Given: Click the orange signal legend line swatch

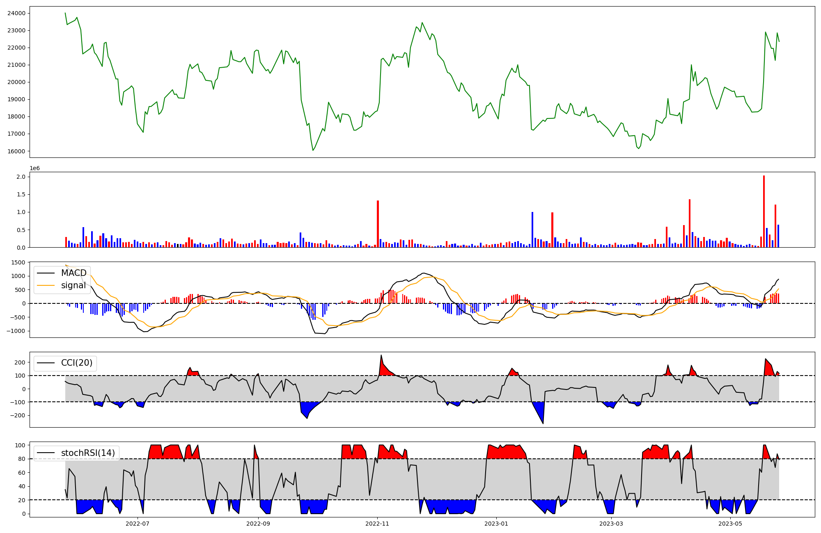Looking at the screenshot, I should pos(45,285).
